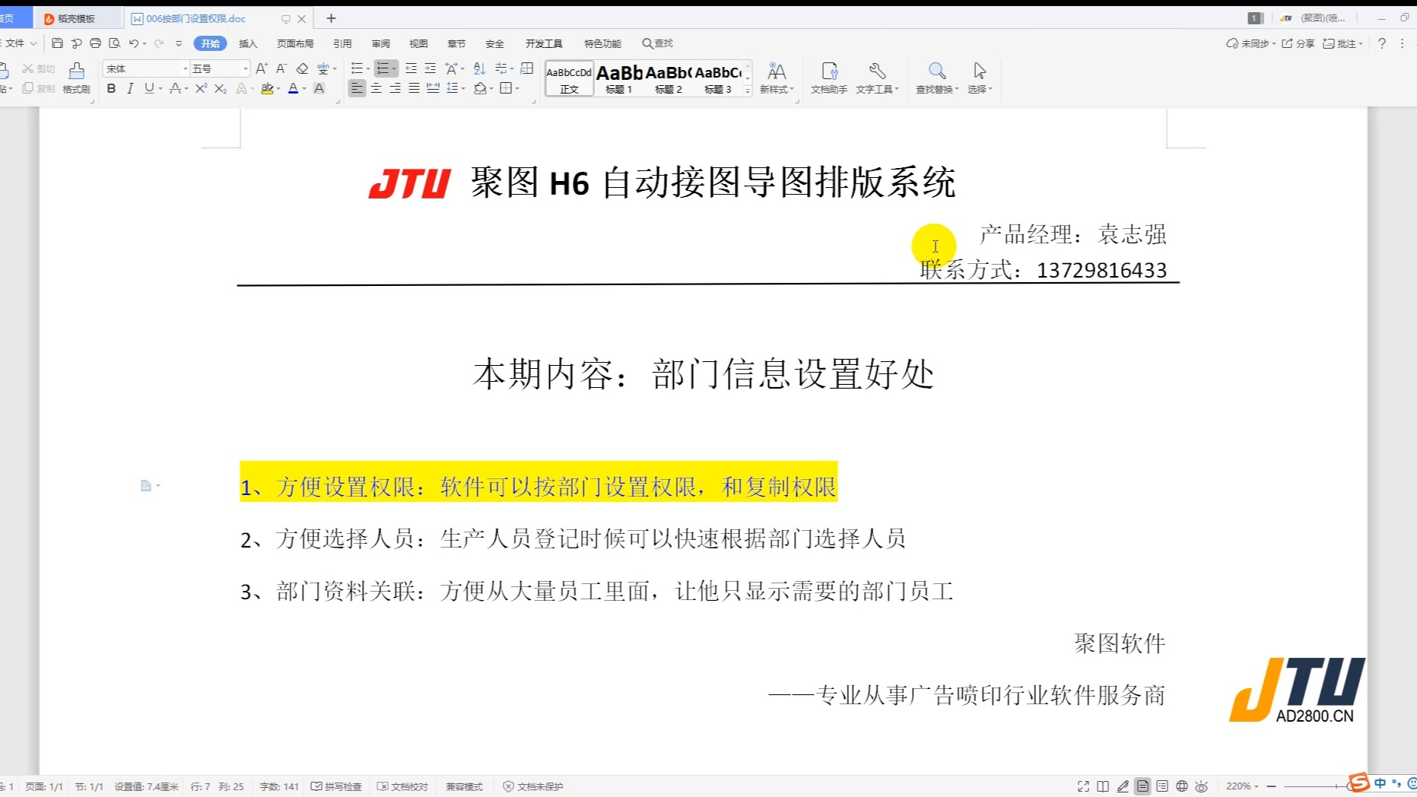The image size is (1417, 797).
Task: Undo the last action
Action: 134,43
